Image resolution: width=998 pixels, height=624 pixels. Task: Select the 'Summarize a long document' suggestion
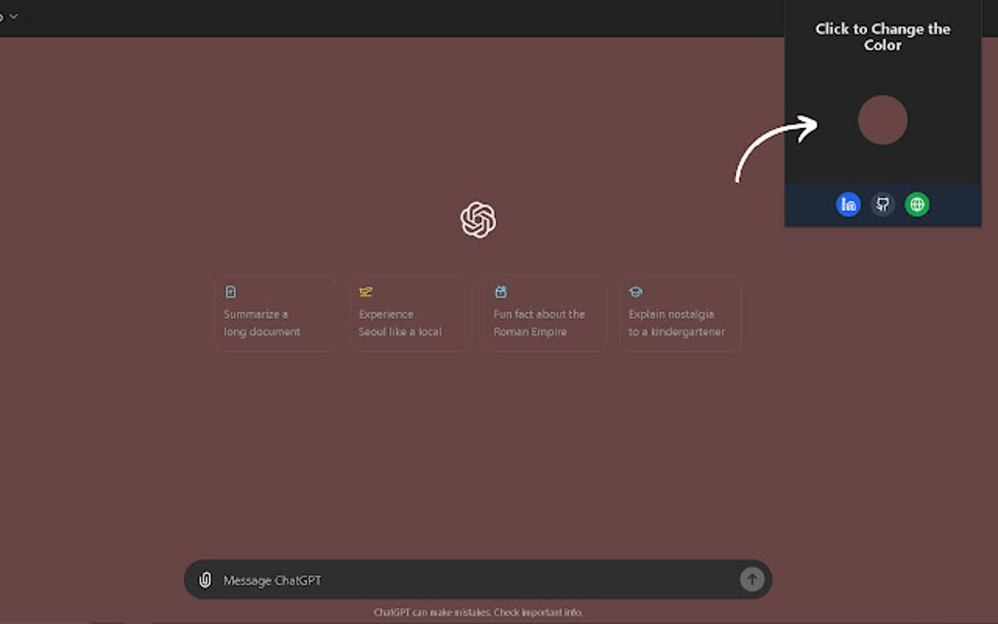275,314
